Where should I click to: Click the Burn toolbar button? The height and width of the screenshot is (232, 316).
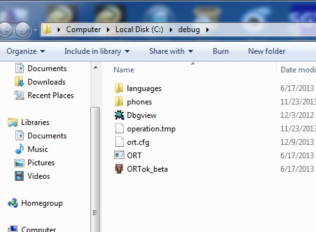[220, 51]
